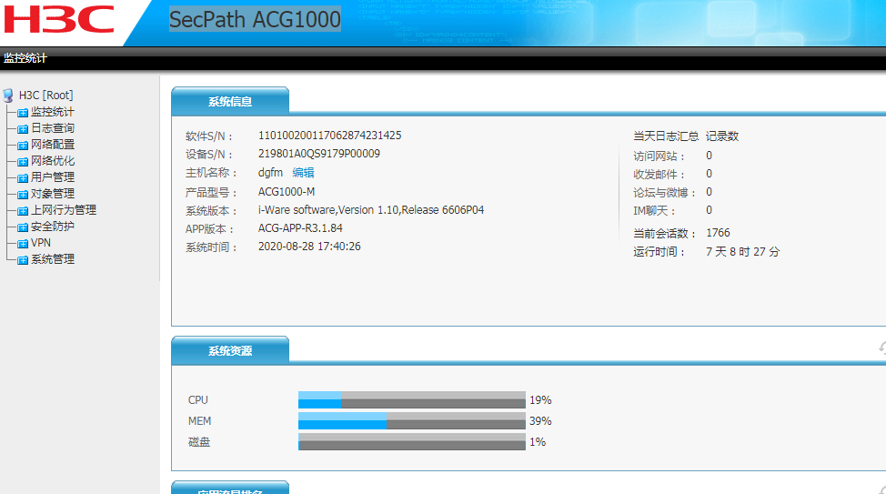Click the 论坛与微博 label

pos(664,193)
